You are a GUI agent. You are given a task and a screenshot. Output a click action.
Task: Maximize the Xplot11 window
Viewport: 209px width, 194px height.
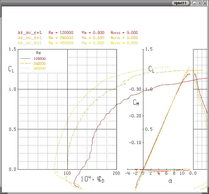click(200, 3)
